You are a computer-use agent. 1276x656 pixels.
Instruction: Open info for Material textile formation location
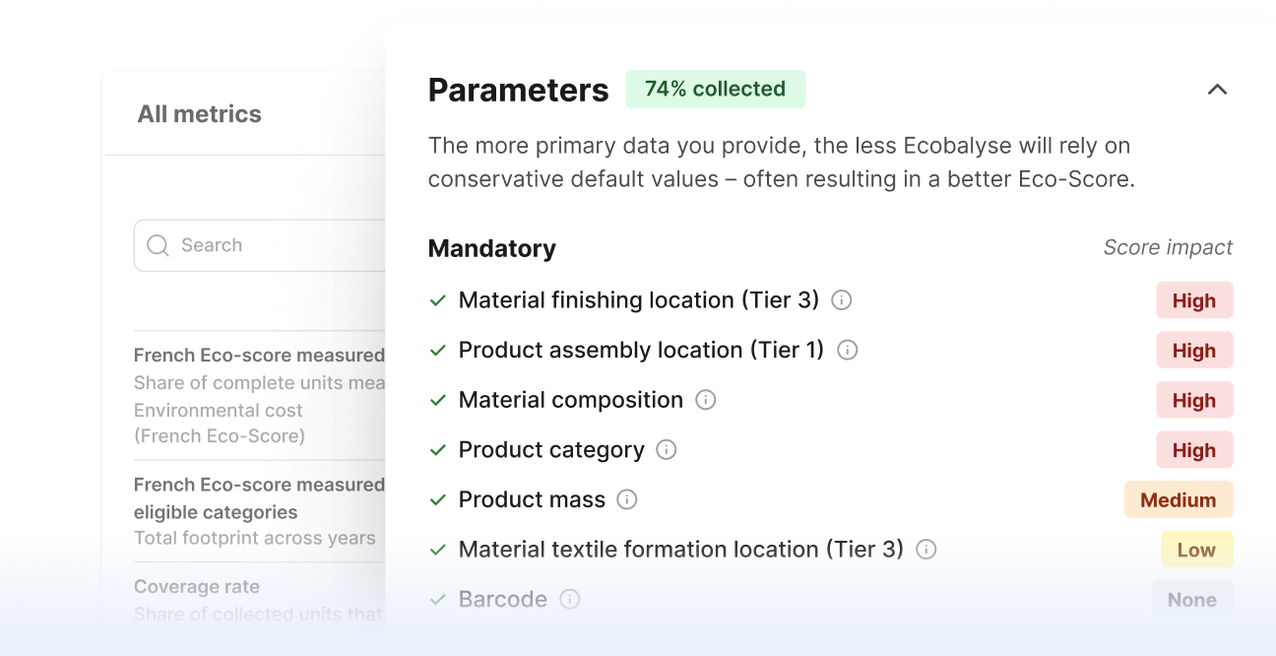point(925,550)
